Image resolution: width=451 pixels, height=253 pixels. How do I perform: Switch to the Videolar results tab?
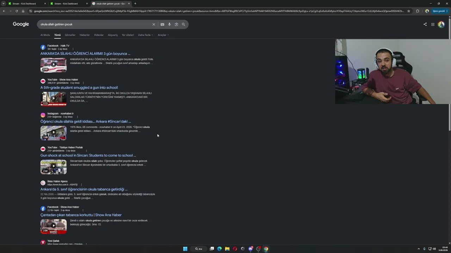click(x=99, y=35)
